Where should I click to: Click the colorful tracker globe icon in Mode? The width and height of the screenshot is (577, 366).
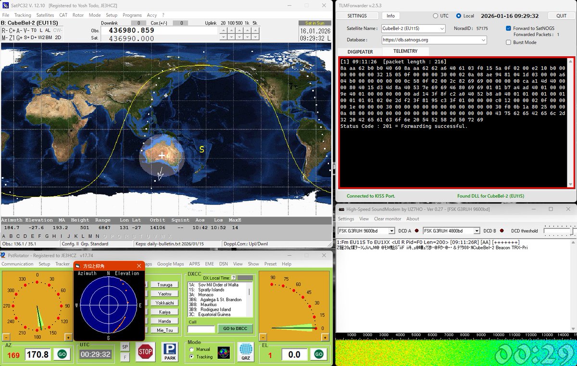point(224,353)
